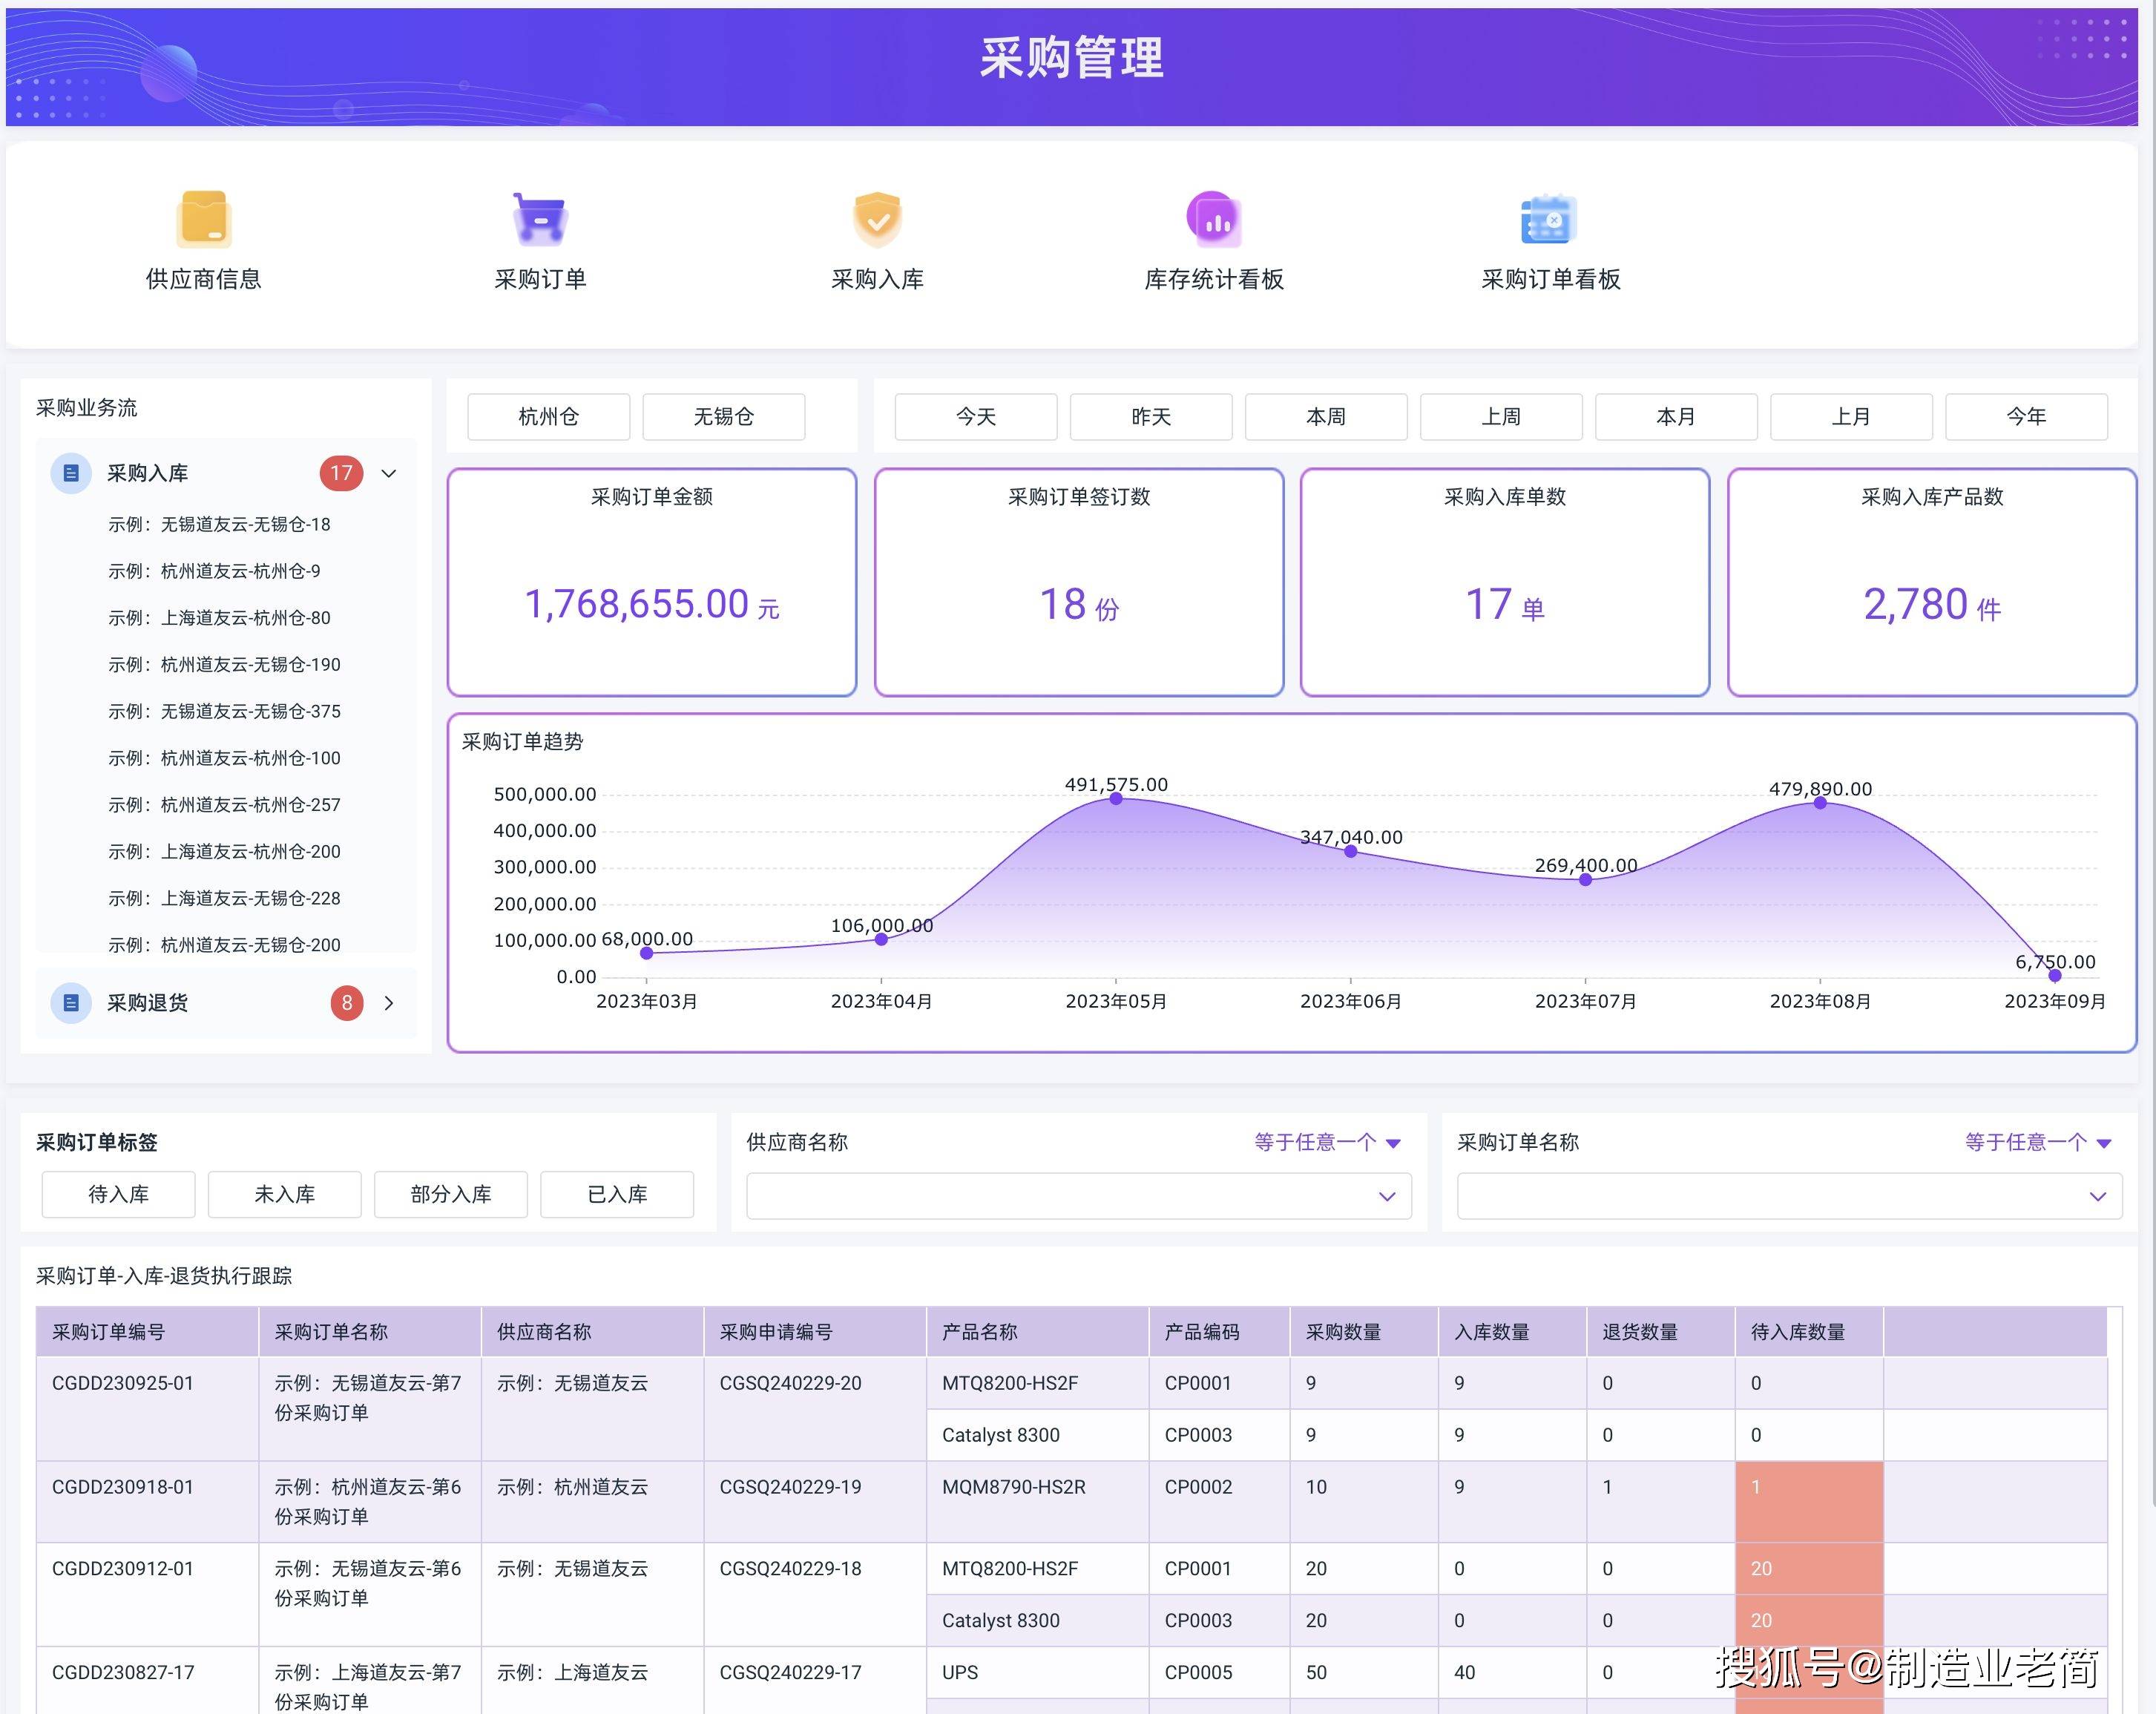The width and height of the screenshot is (2156, 1714).
Task: Open the 库存统计看板 chart icon
Action: click(1214, 218)
